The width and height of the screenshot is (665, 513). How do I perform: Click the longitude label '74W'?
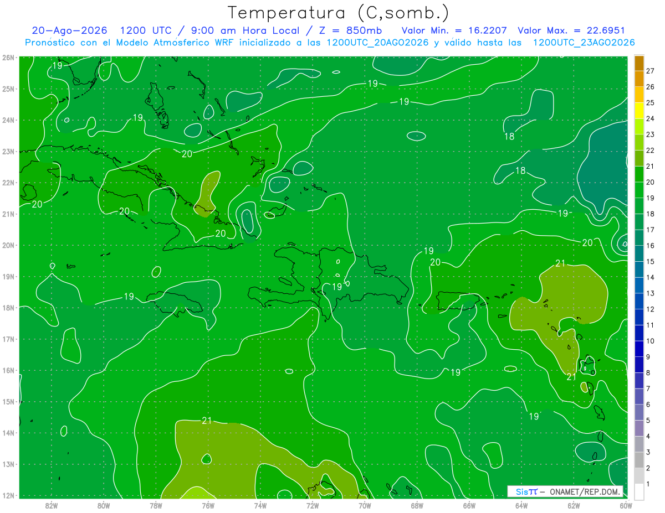(260, 505)
